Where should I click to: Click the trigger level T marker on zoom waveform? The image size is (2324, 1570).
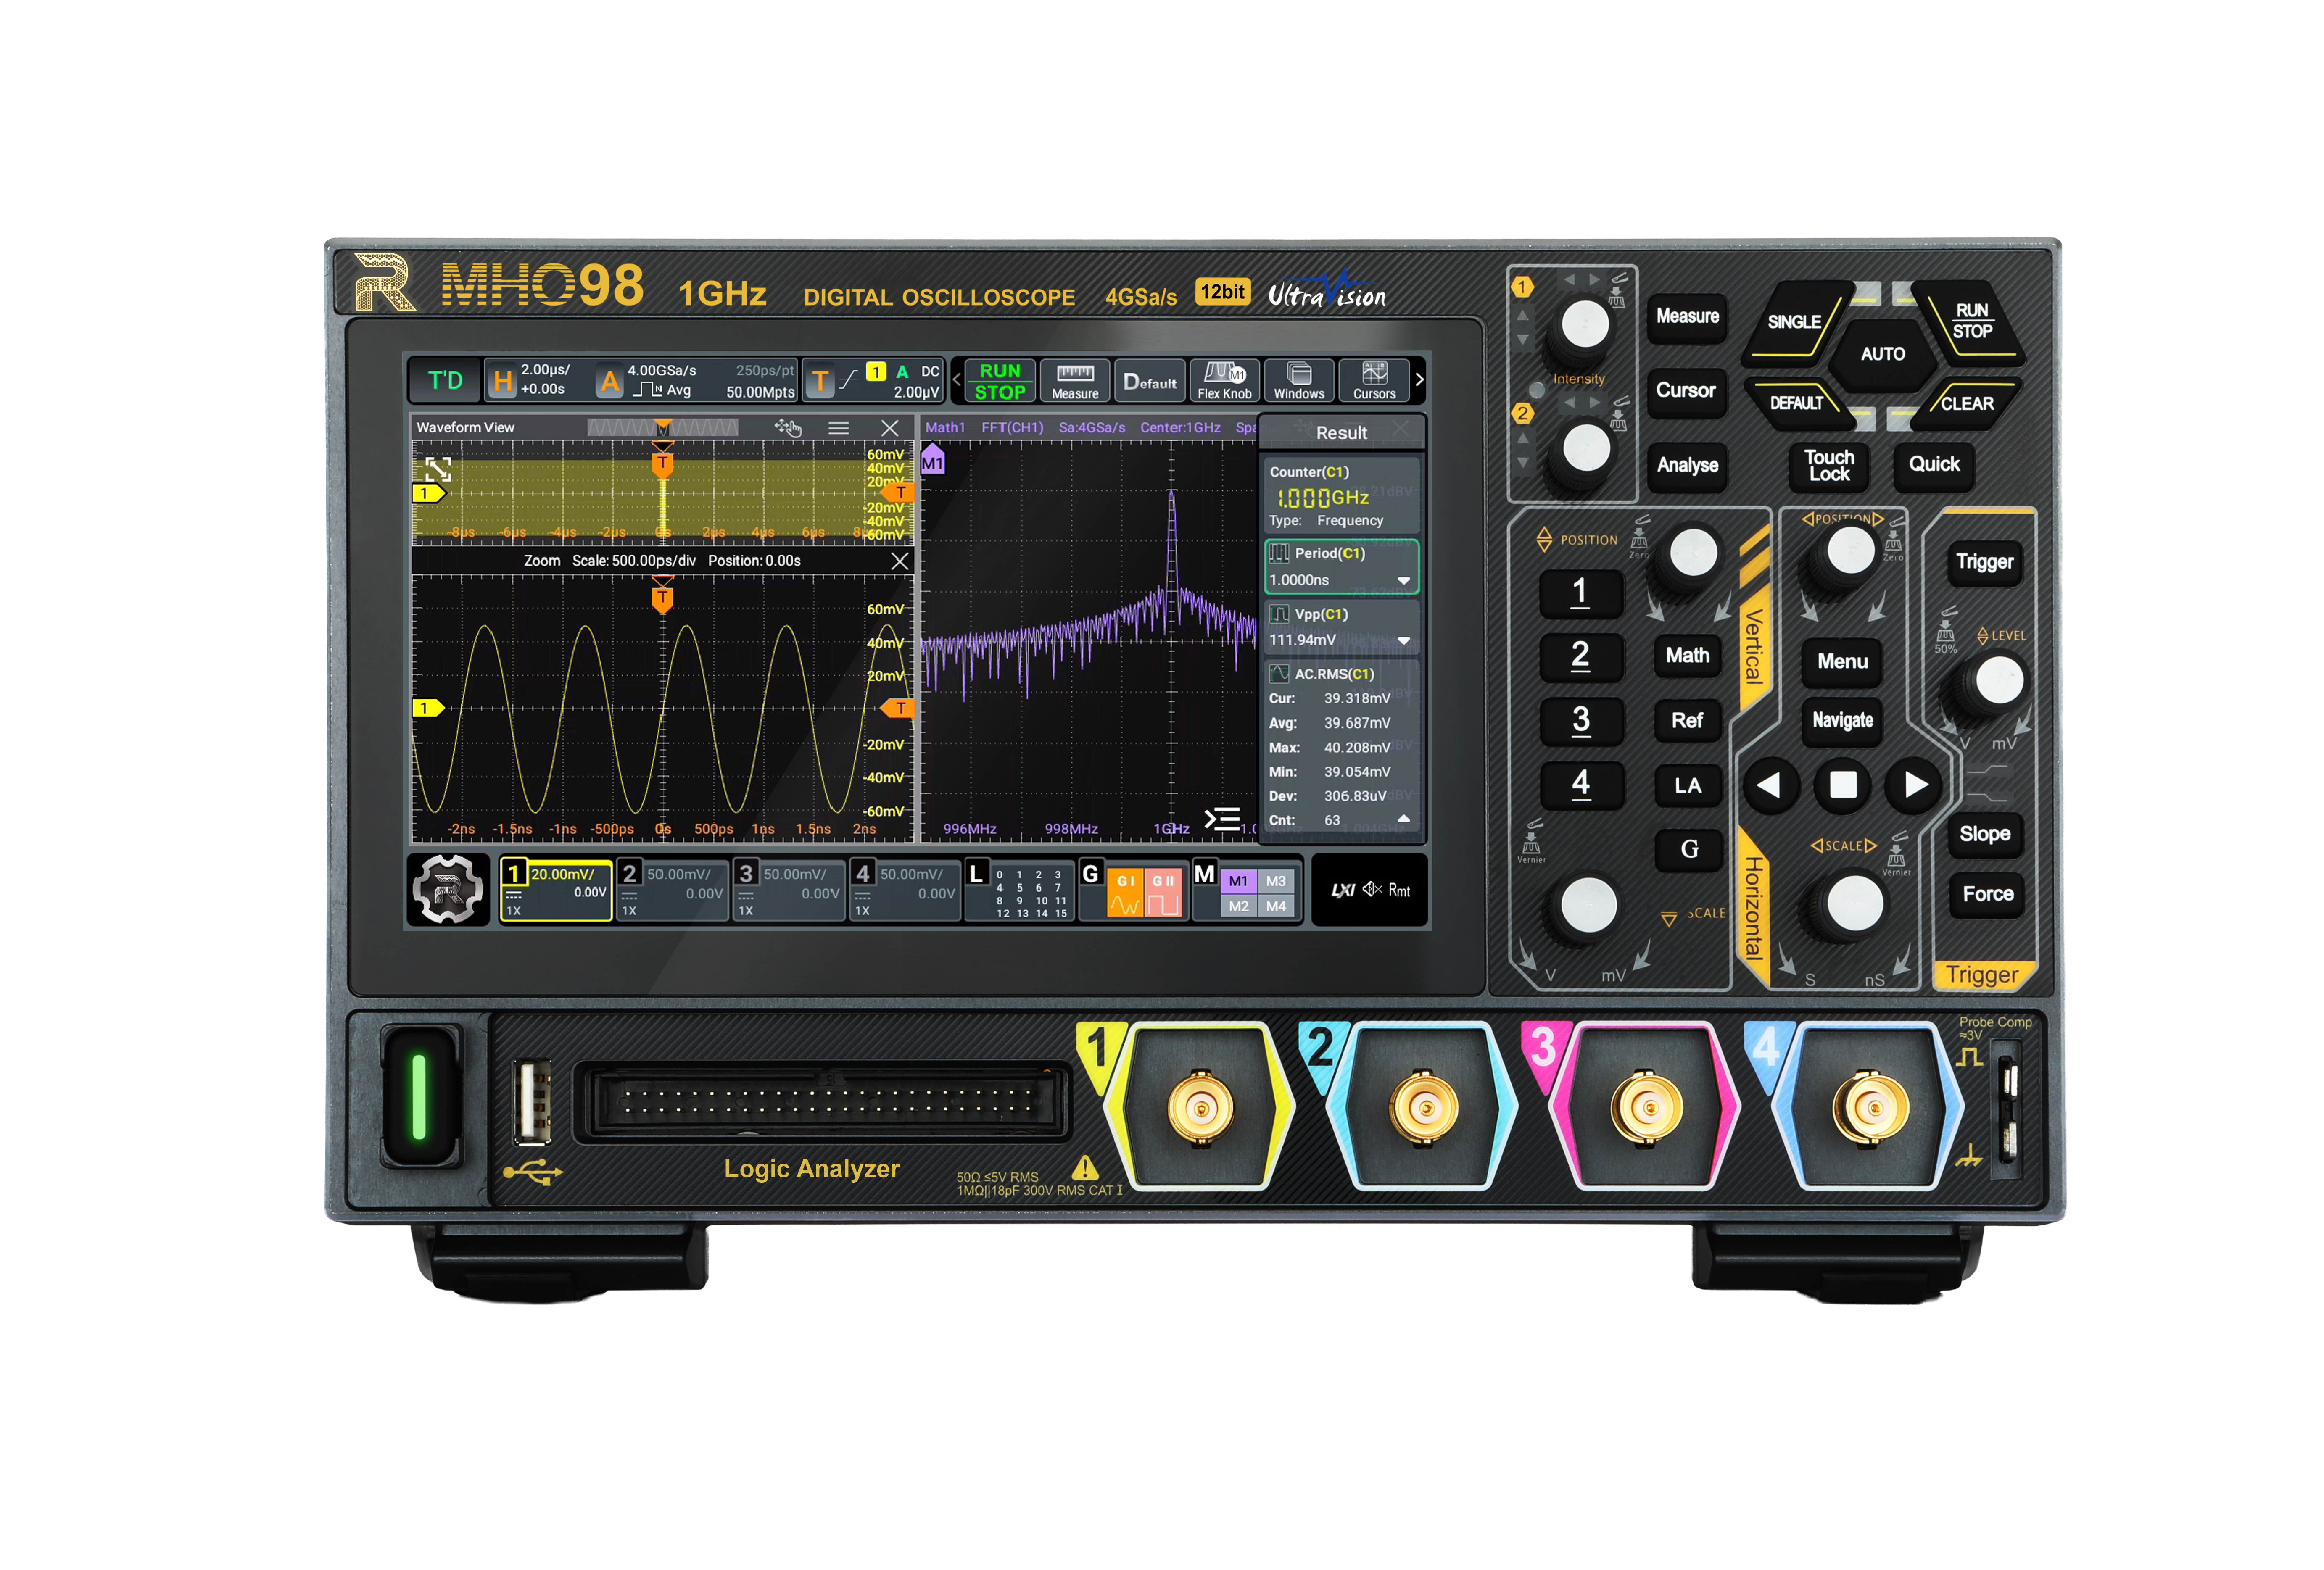pos(899,708)
